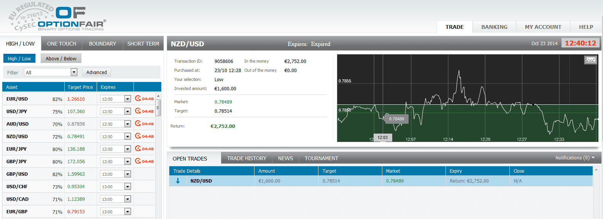Open the Notifications dropdown
Screen dimensions: 603x219
574,158
